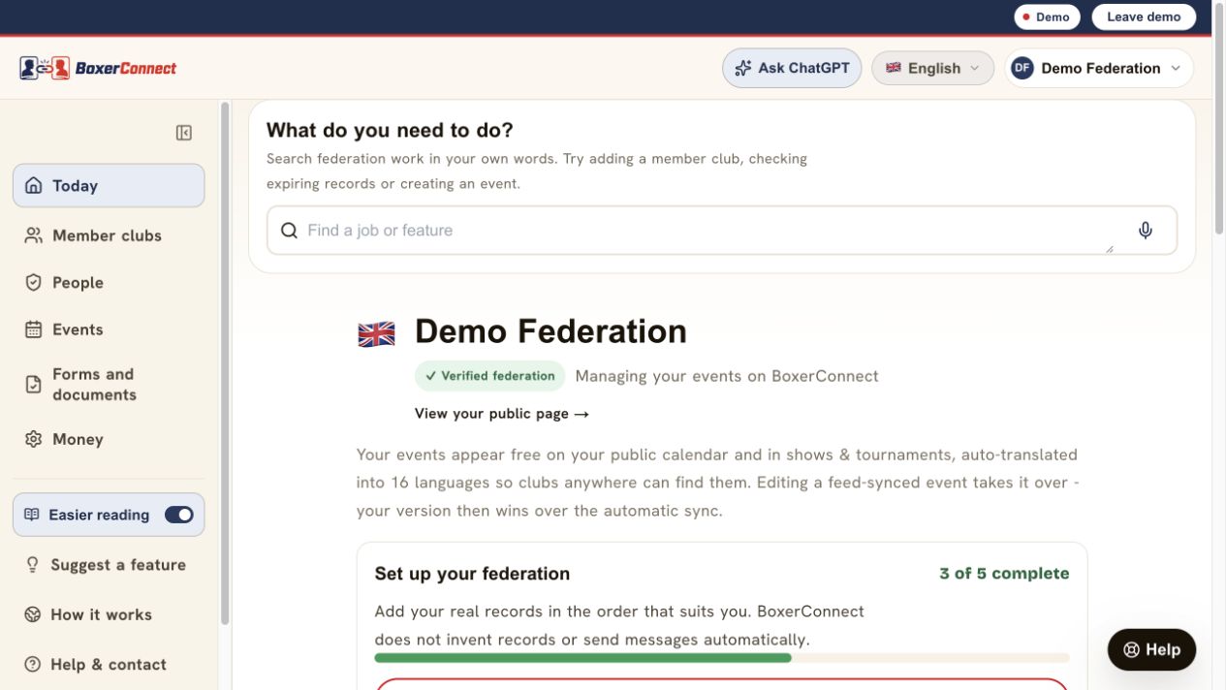Image resolution: width=1226 pixels, height=690 pixels.
Task: Toggle the Easier reading switch
Action: (179, 515)
